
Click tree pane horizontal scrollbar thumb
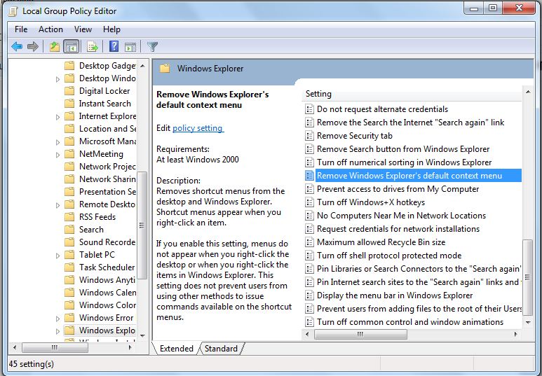click(55, 347)
